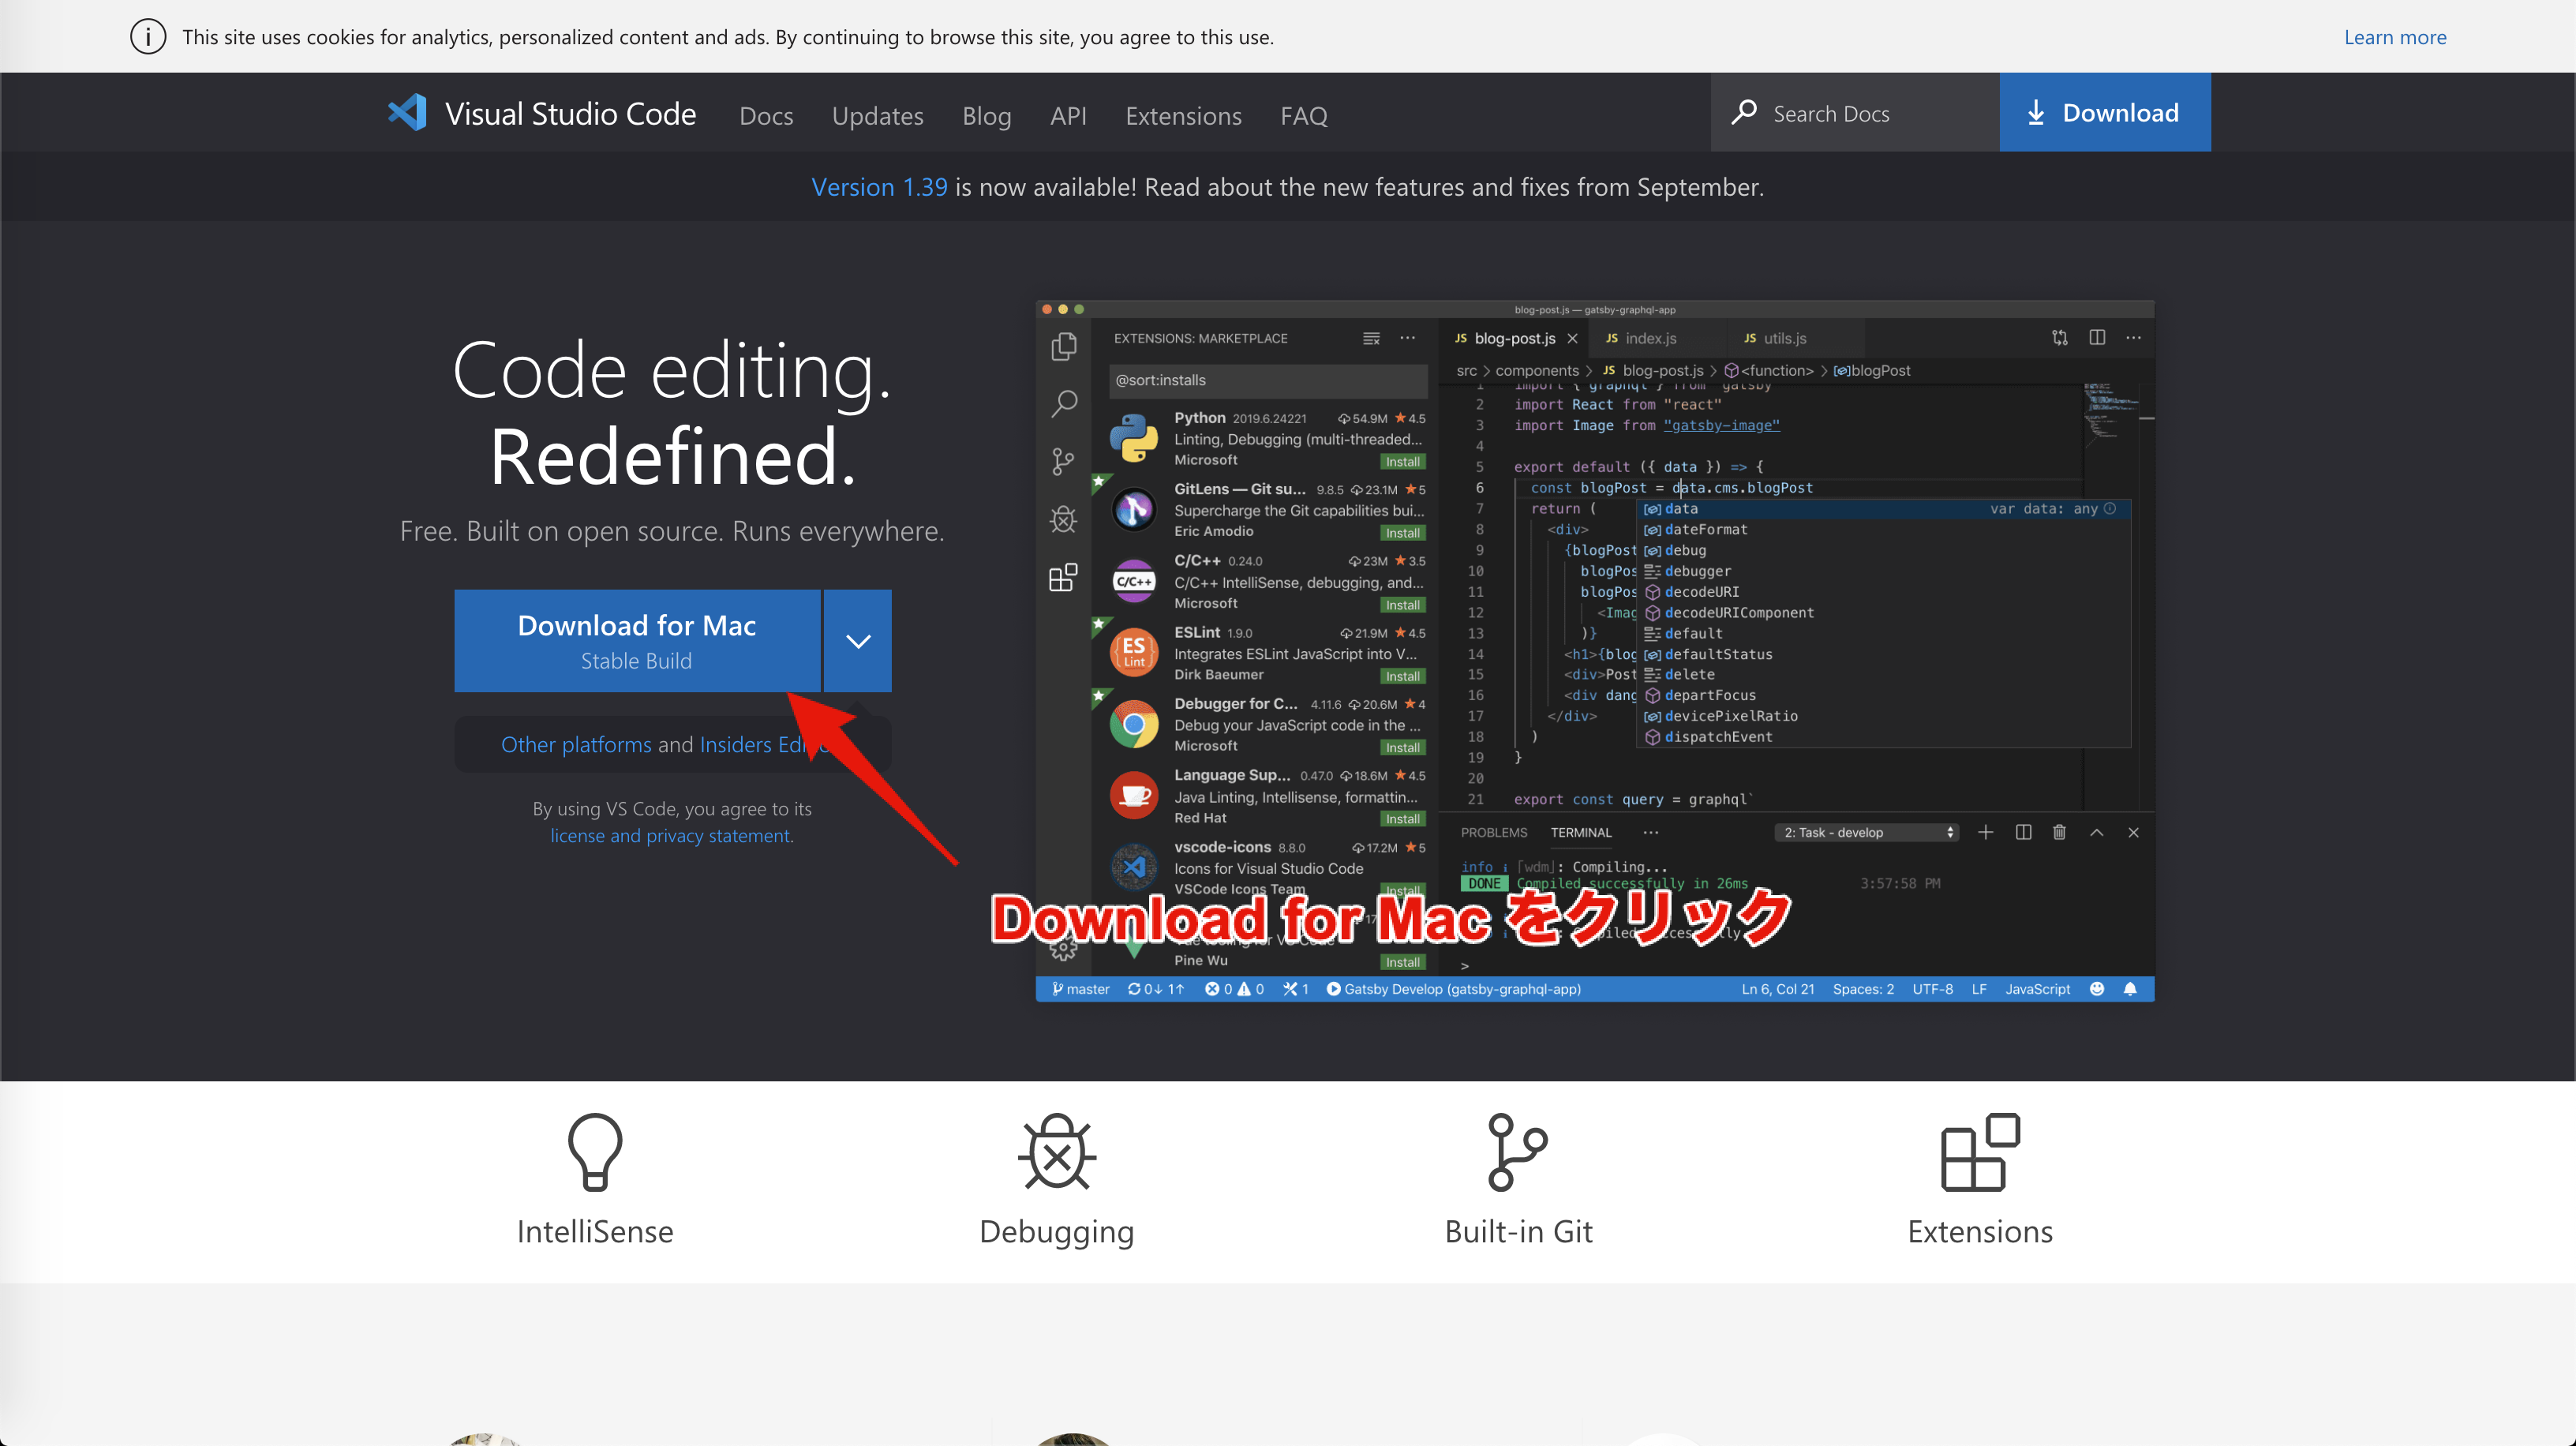
Task: Open the license and privacy statement link
Action: pos(670,835)
